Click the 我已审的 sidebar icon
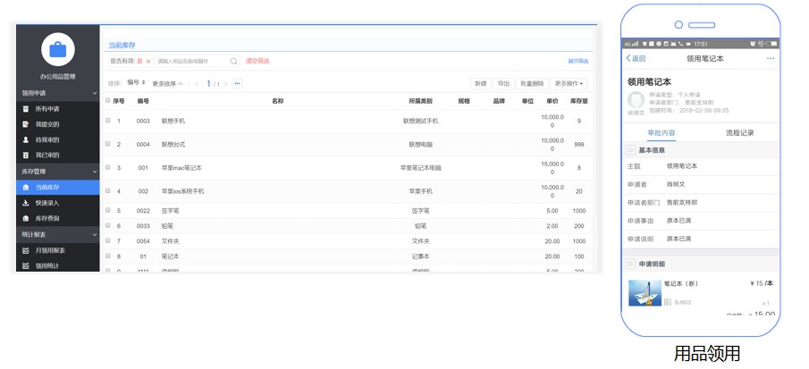The height and width of the screenshot is (369, 809). coord(25,155)
